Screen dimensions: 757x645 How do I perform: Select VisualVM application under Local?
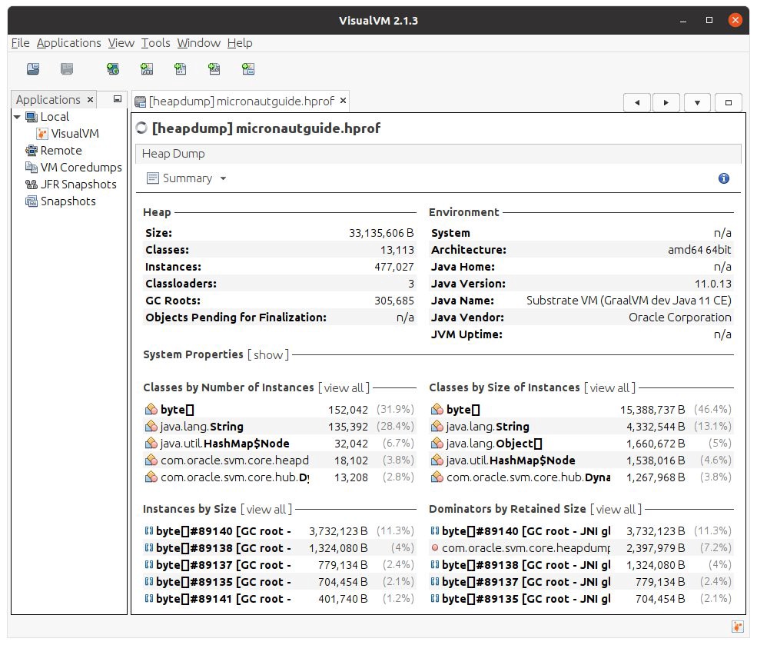click(x=75, y=134)
